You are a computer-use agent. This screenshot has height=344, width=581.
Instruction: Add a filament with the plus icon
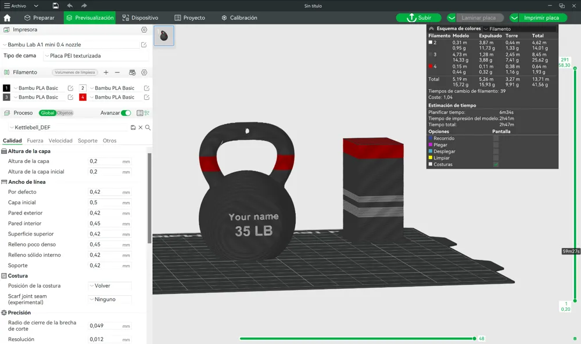[106, 73]
